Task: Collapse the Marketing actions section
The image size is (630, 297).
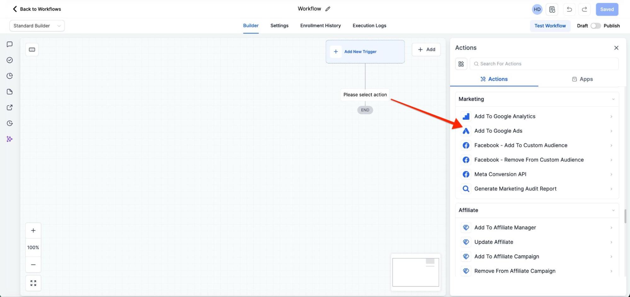Action: click(613, 99)
